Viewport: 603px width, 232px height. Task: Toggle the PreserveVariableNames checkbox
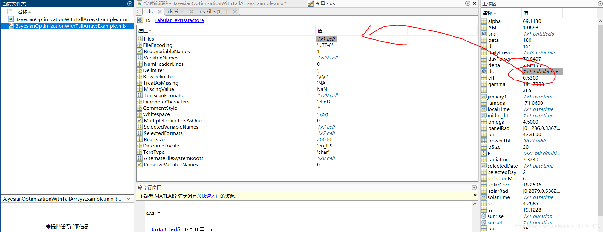[x=139, y=164]
